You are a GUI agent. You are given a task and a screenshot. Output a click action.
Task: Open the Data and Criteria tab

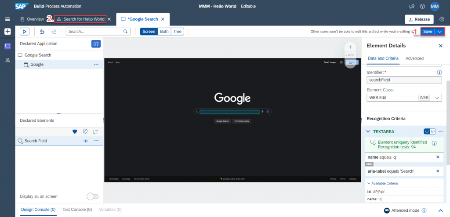[x=383, y=58]
